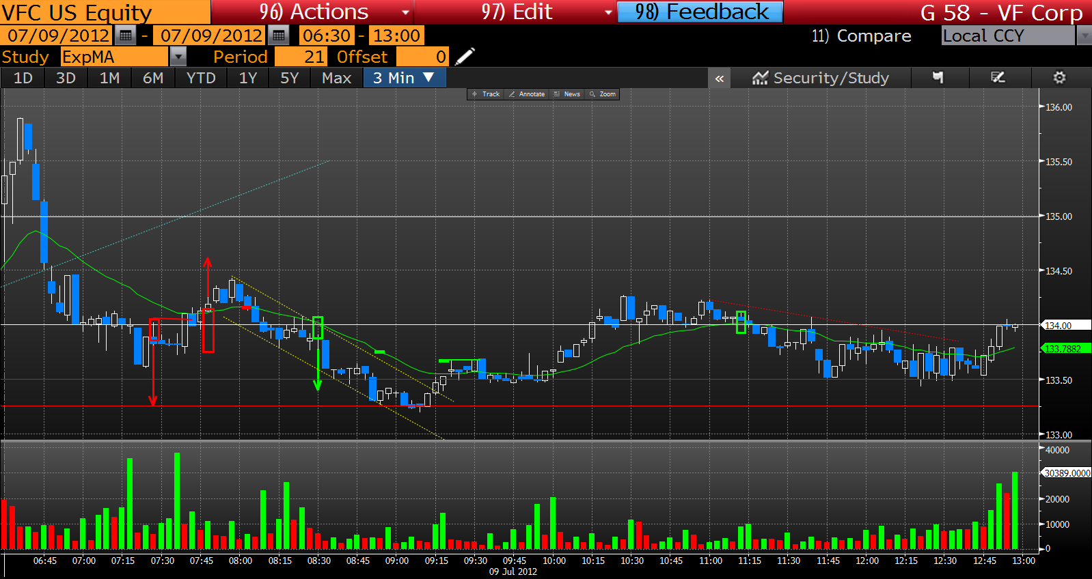
Task: Select the 1M range tab
Action: (109, 78)
